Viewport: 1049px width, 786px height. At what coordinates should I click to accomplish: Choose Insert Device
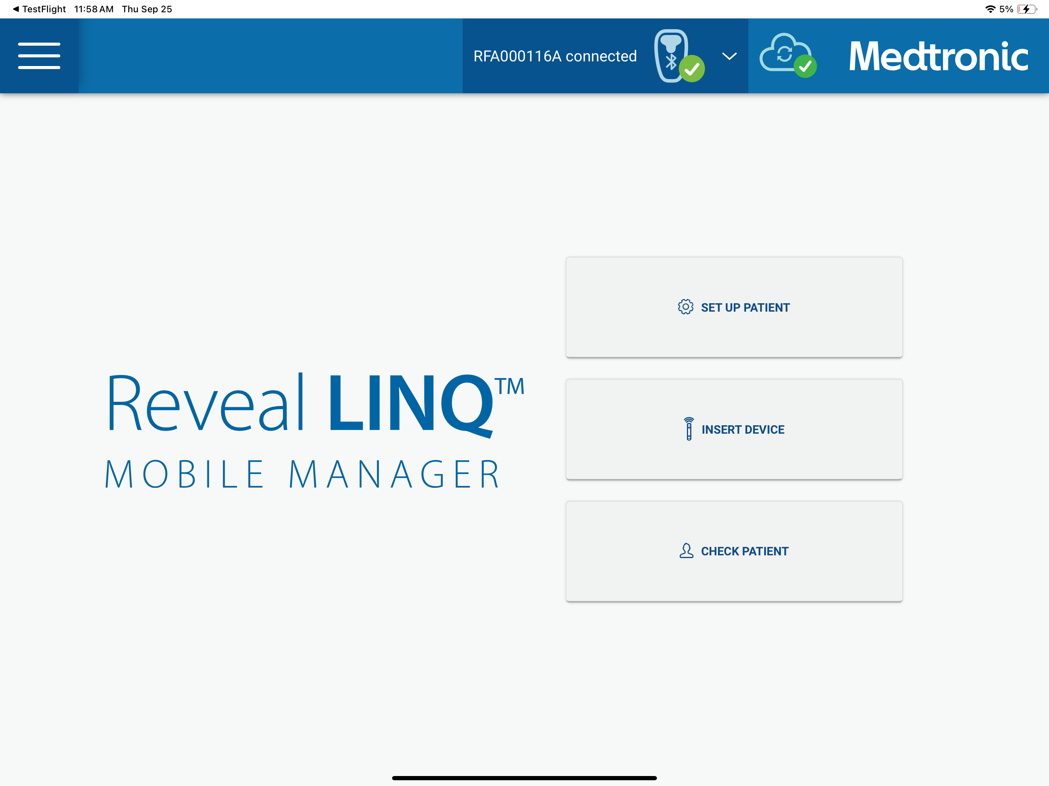coord(734,429)
